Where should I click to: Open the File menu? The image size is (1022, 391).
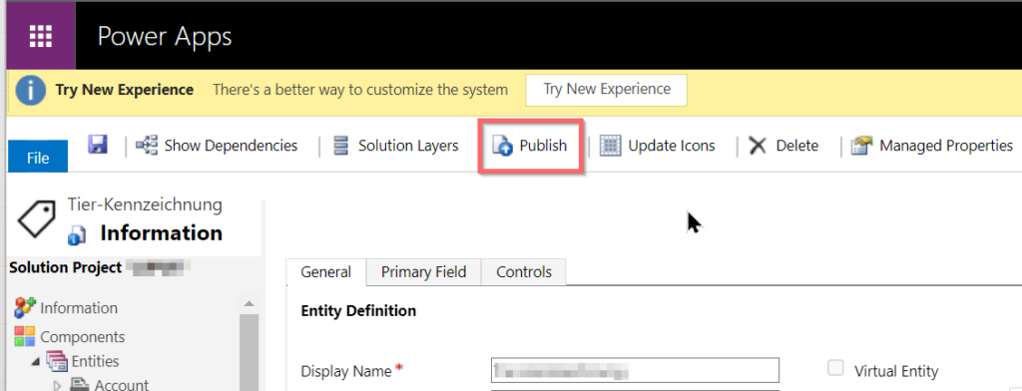[38, 158]
